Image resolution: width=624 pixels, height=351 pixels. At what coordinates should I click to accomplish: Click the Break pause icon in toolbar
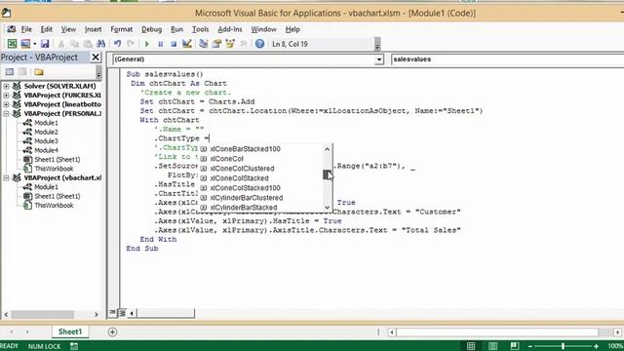pos(160,44)
